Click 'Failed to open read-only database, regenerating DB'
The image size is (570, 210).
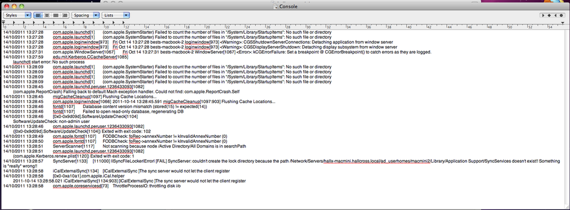point(133,112)
